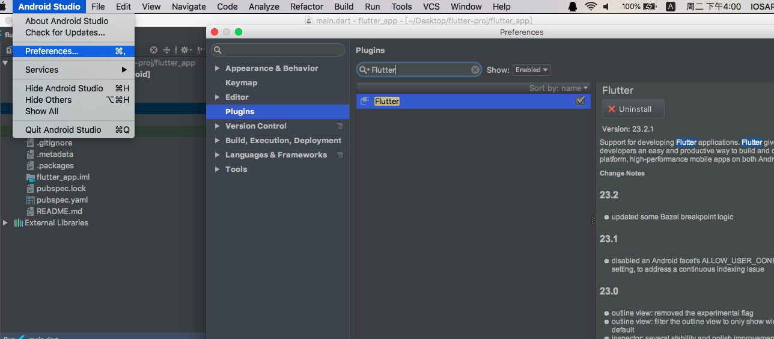Screen dimensions: 774x339
Task: Click the External Libraries bars icon
Action: coord(19,223)
